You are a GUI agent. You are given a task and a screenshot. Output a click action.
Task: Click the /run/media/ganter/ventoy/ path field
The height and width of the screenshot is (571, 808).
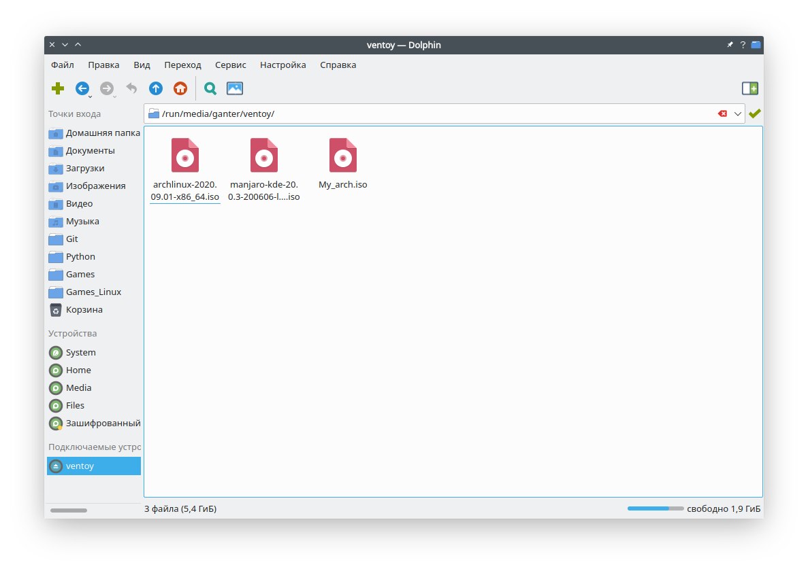[445, 114]
